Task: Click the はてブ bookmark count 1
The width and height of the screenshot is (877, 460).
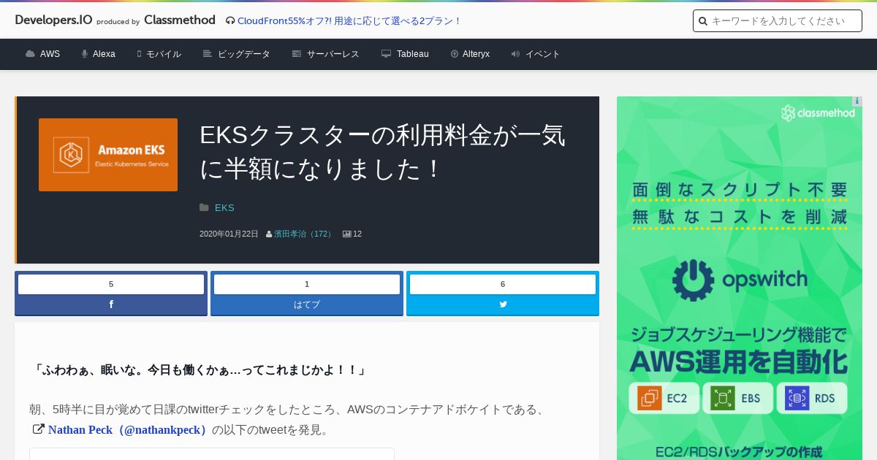Action: click(307, 284)
